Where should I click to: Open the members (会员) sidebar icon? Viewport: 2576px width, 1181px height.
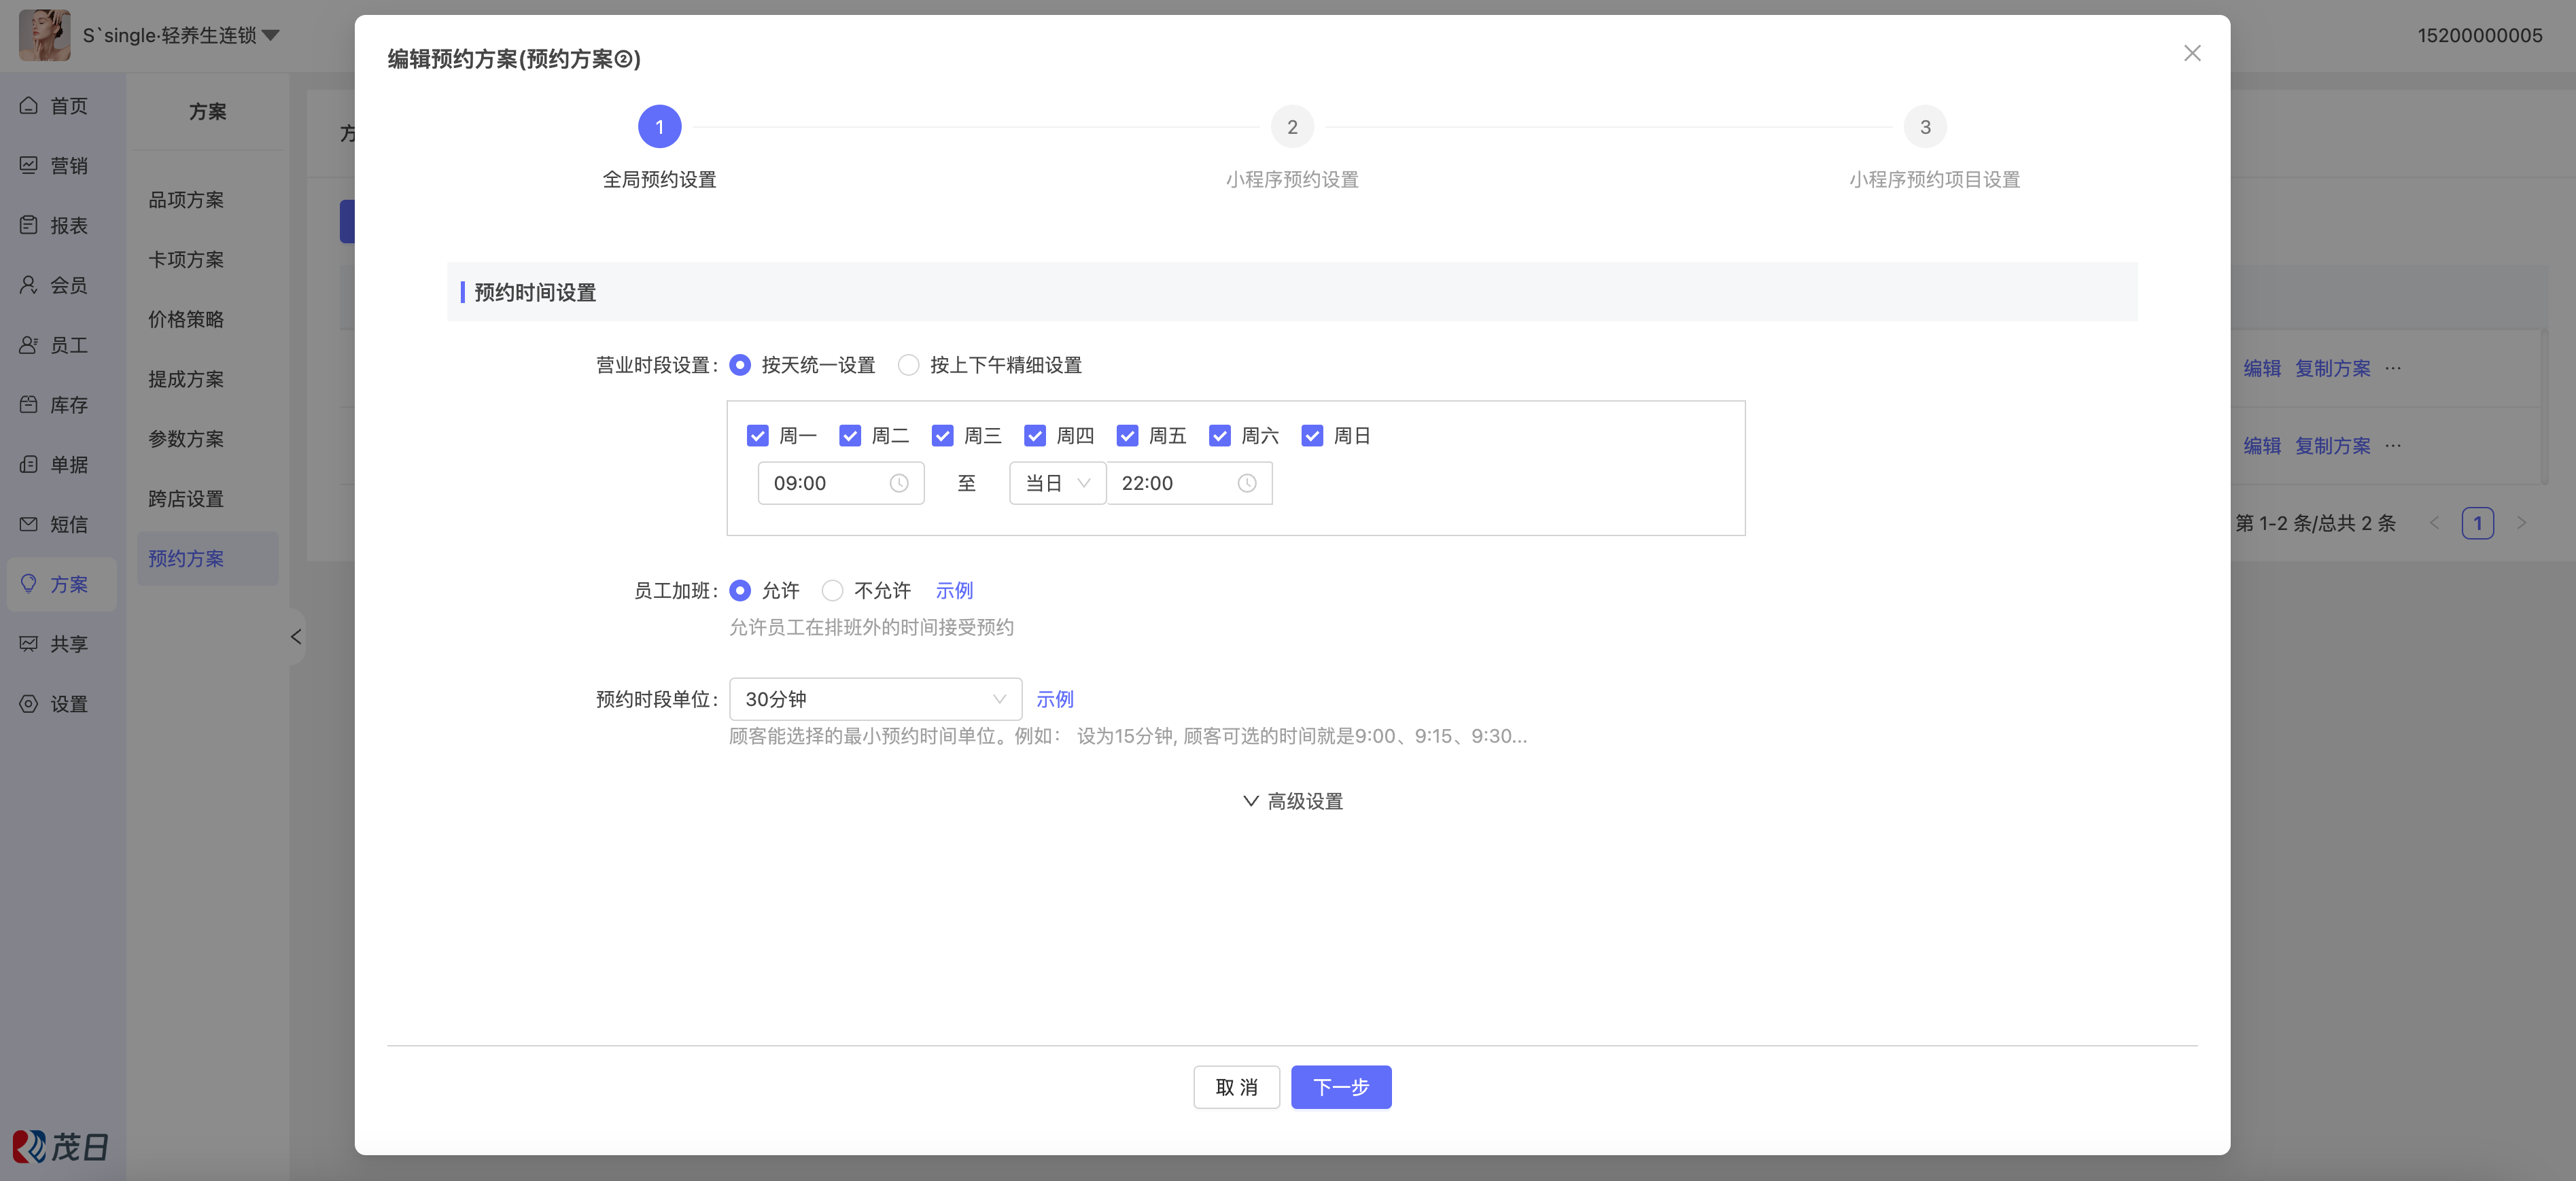click(x=29, y=285)
